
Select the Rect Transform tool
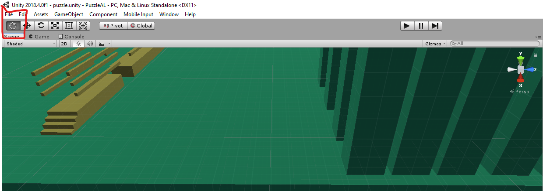69,26
